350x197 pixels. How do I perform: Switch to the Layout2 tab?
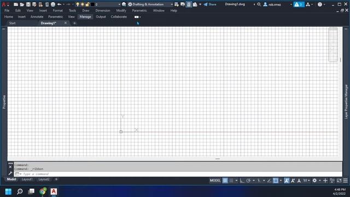coord(44,179)
